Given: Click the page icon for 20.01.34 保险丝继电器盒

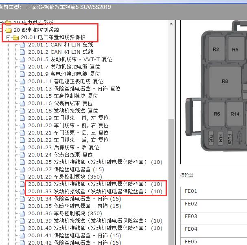Looking at the screenshot, I should (22, 199).
